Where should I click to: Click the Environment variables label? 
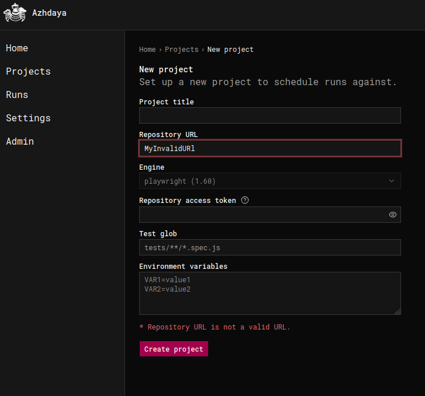(183, 266)
